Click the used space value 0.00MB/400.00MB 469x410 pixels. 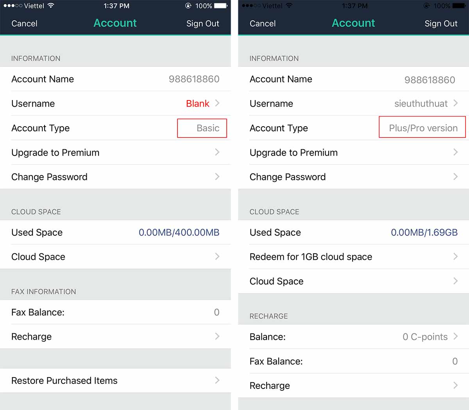click(x=179, y=233)
